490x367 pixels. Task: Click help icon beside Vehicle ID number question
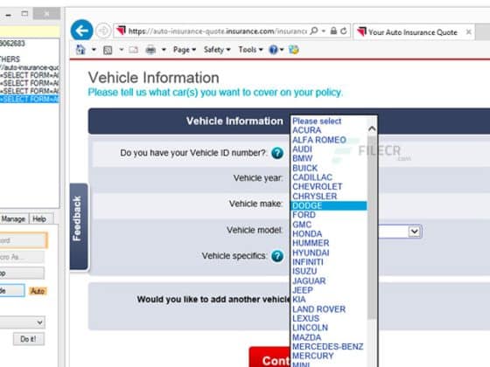point(277,153)
